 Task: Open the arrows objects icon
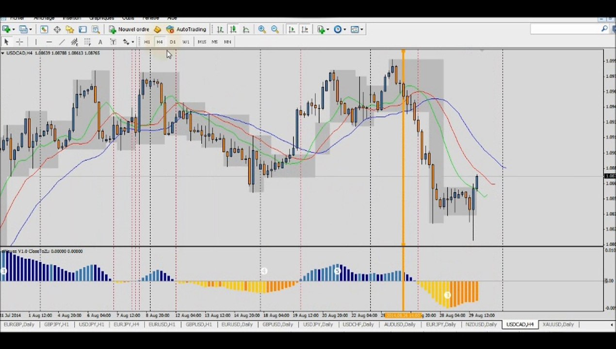126,42
